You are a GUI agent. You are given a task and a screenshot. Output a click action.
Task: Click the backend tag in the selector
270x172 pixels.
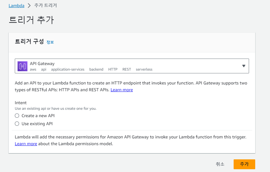coord(96,69)
